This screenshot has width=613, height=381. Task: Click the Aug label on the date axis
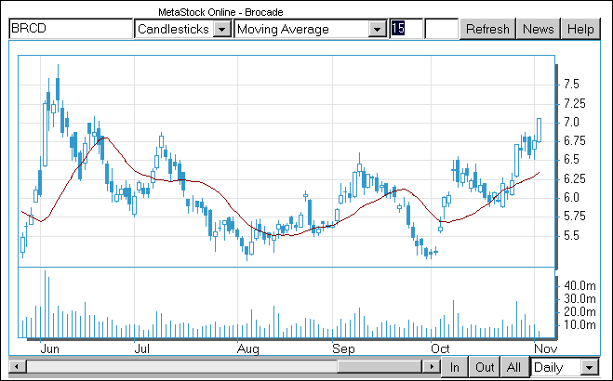point(247,348)
